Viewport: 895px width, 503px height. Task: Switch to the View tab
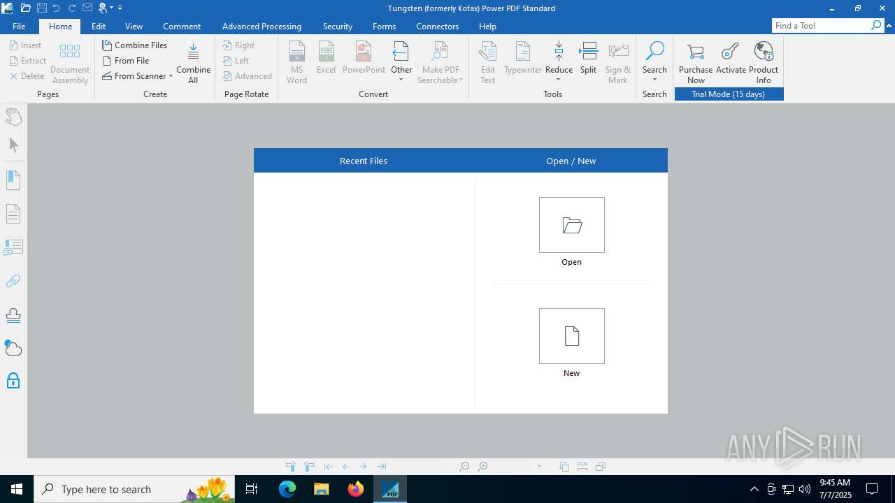point(134,26)
